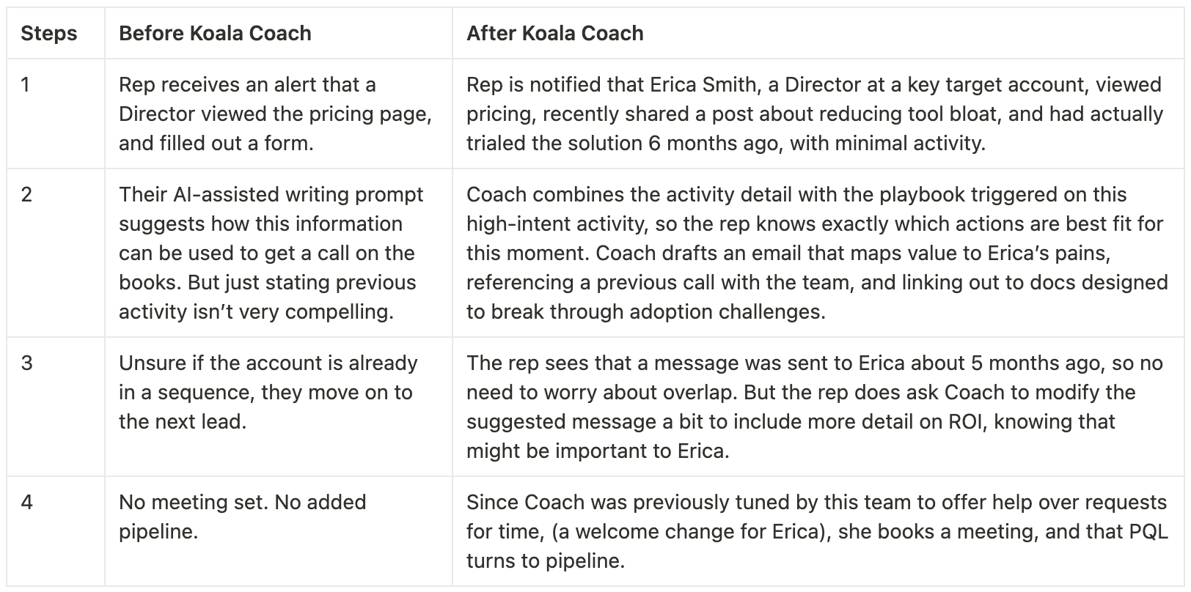
Task: Click the "Before Koala Coach" column header
Action: click(215, 34)
